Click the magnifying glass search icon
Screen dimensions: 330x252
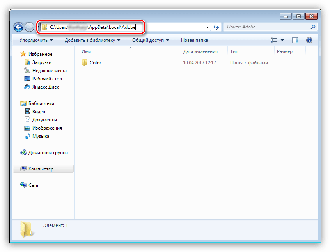click(313, 27)
